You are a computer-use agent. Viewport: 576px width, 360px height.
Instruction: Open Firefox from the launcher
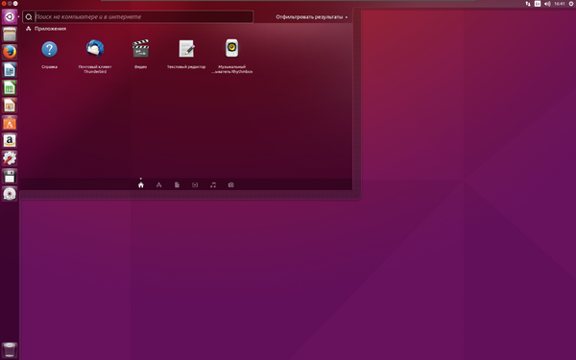[10, 52]
